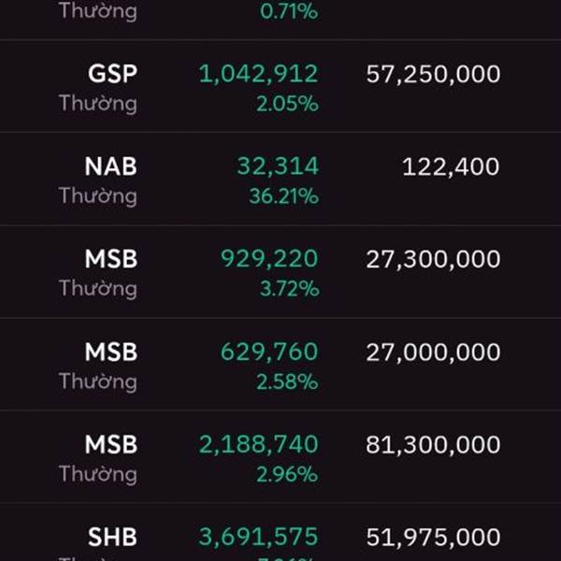Tap SHB volume 3,691,575
The image size is (561, 561).
pos(258,537)
